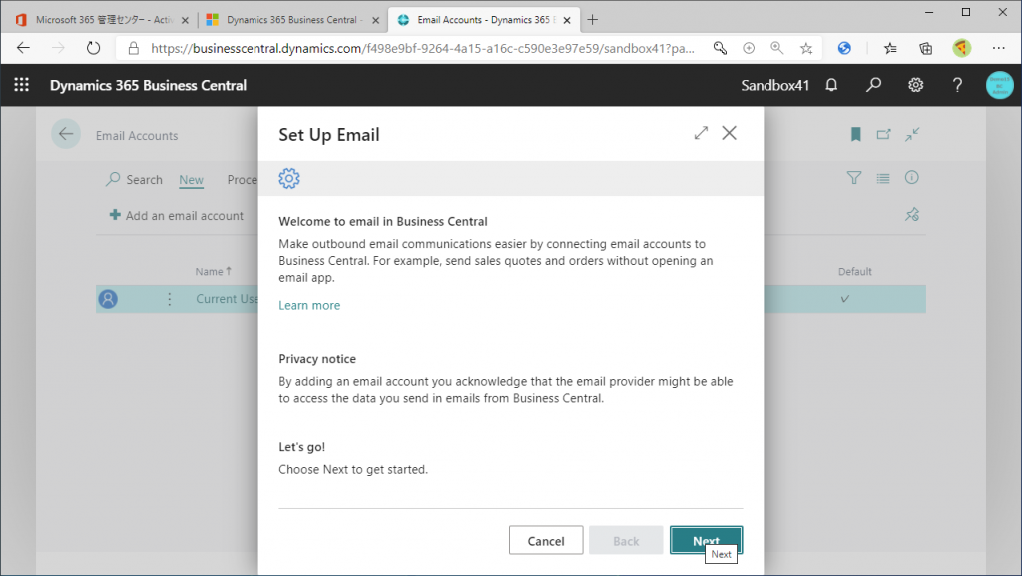Open row options three-dot menu
1022x576 pixels.
(x=170, y=299)
